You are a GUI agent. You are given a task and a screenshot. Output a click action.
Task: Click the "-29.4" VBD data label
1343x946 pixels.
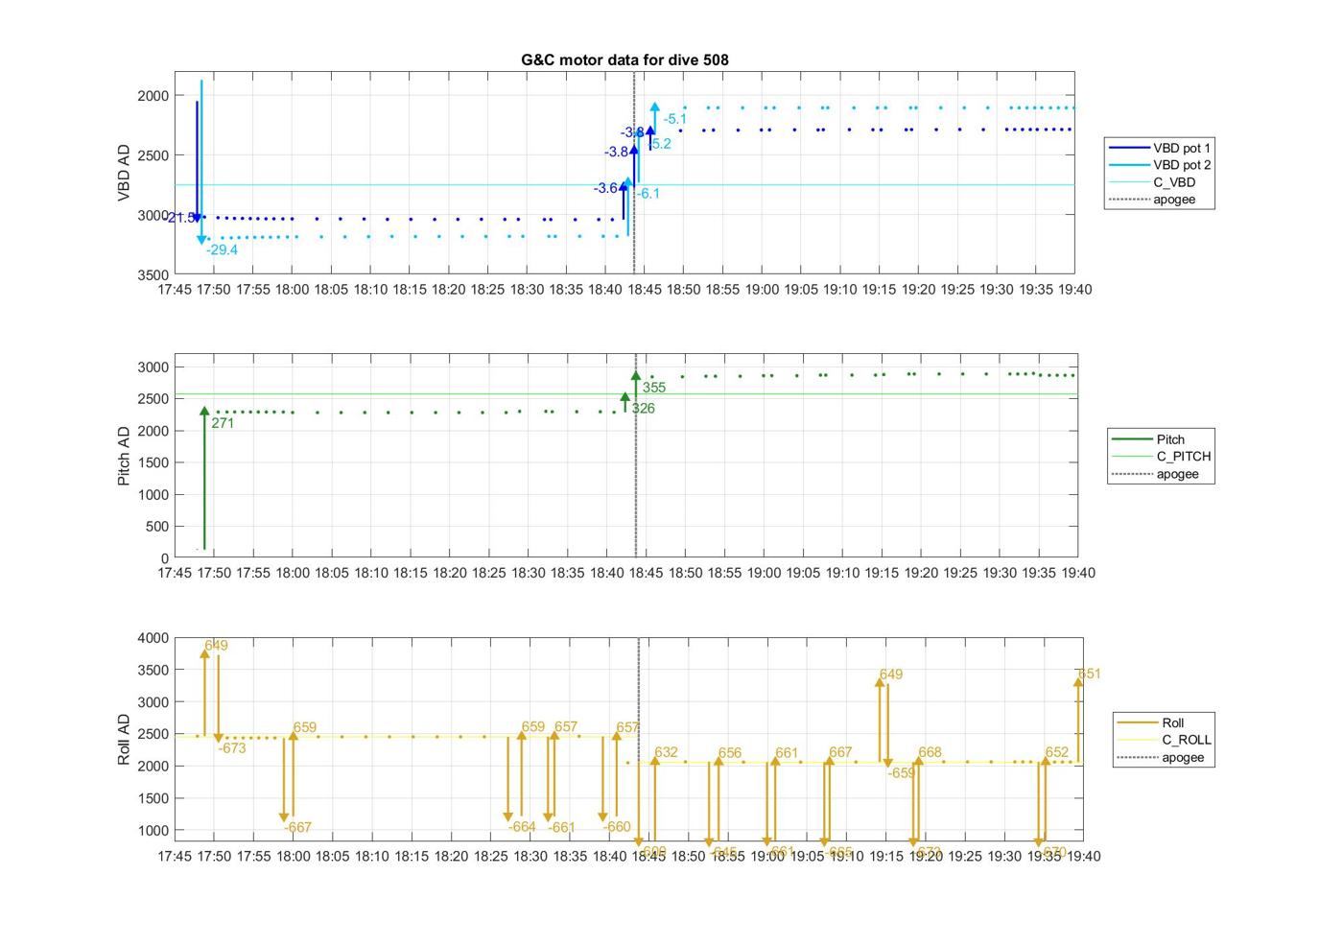(222, 249)
